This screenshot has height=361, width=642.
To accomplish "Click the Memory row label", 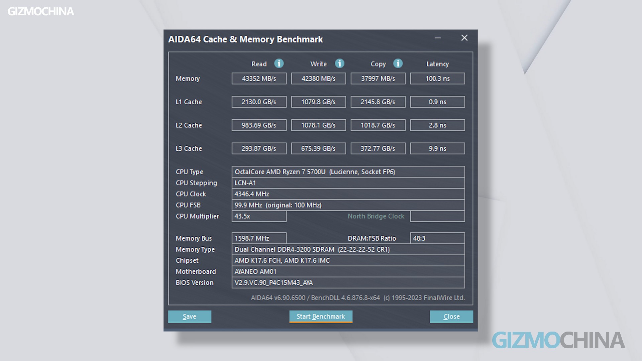I will click(x=188, y=79).
